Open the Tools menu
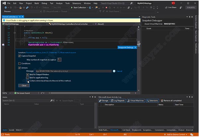The width and height of the screenshot is (199, 137). click(x=68, y=3)
